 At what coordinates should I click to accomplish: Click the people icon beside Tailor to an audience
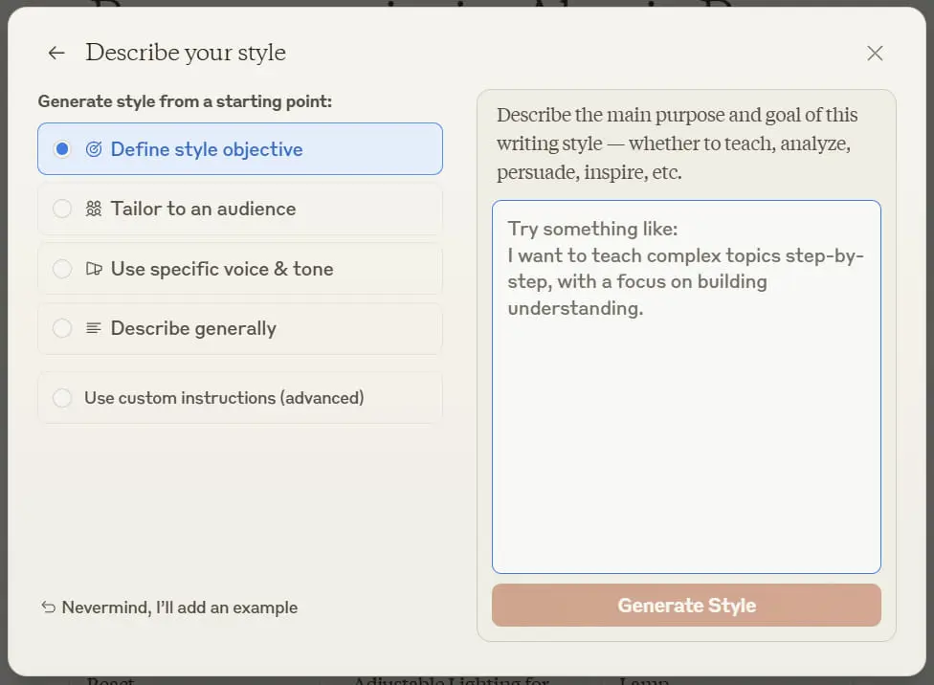click(x=94, y=209)
